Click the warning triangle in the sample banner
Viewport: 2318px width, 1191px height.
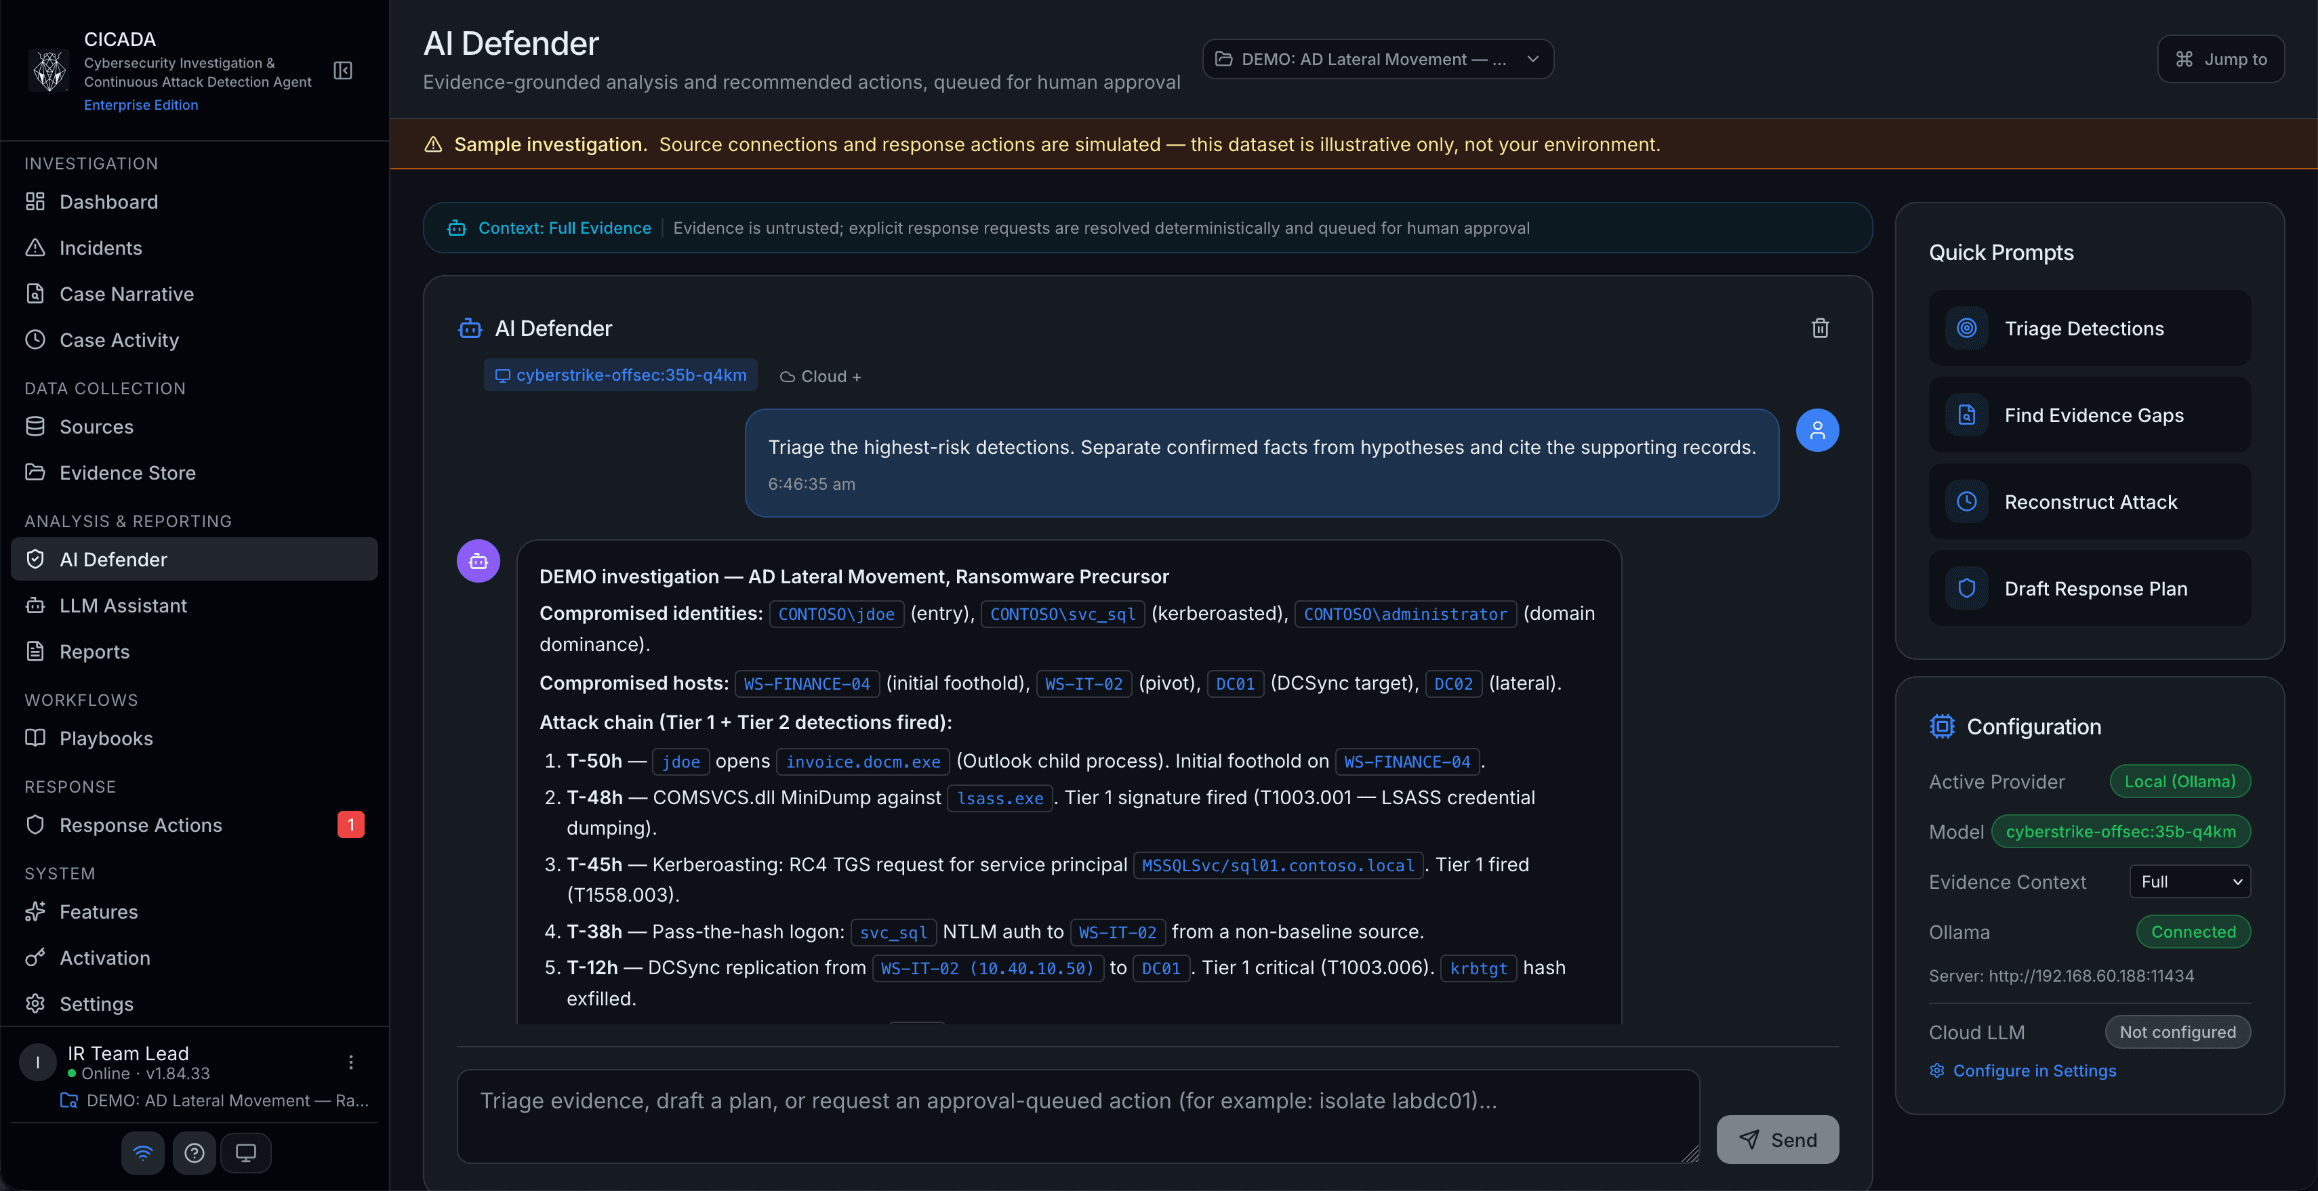(x=433, y=145)
